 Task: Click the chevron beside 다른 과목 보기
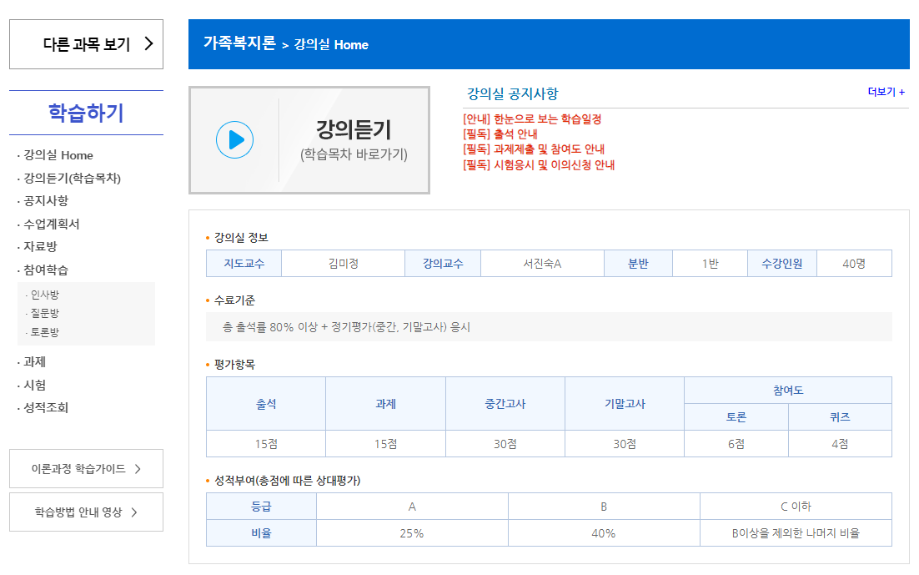(x=148, y=44)
